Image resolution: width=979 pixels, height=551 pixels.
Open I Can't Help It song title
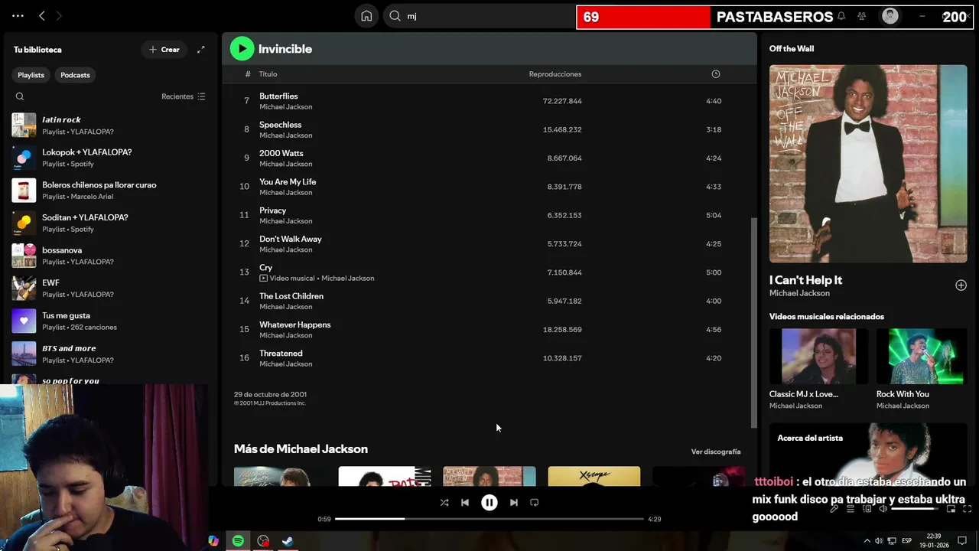tap(805, 280)
